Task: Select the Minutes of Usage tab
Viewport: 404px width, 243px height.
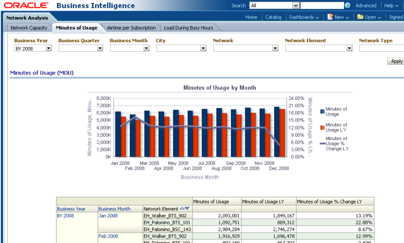Action: point(77,28)
